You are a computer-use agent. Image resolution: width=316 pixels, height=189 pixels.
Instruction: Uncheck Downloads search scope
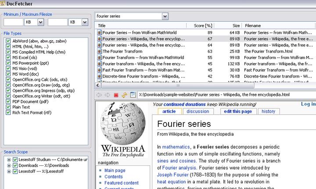pyautogui.click(x=15, y=165)
